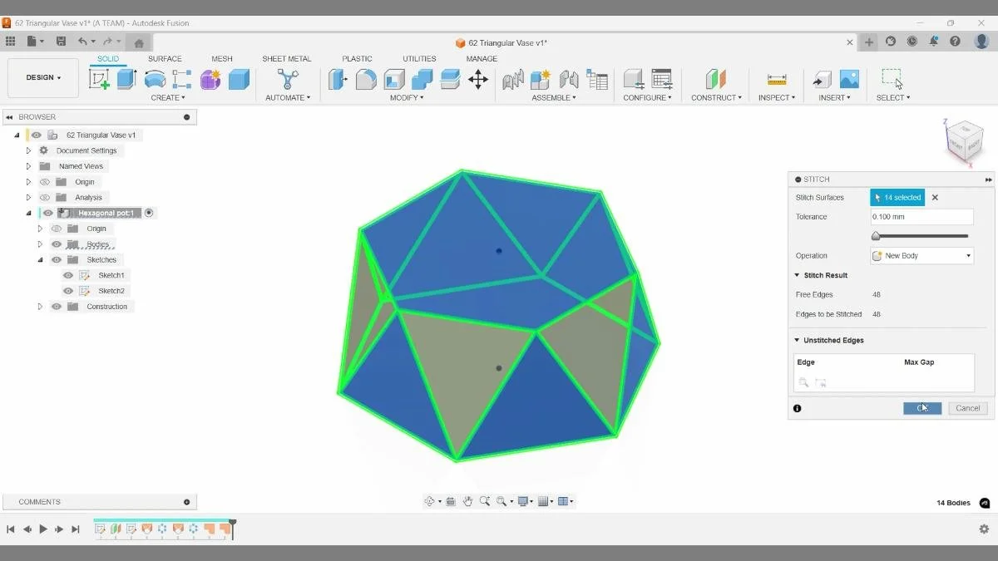
Task: Expand the Document Settings tree node
Action: pyautogui.click(x=28, y=150)
